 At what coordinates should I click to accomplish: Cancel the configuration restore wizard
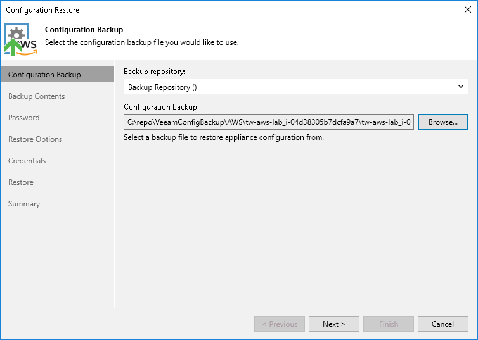[x=443, y=324]
